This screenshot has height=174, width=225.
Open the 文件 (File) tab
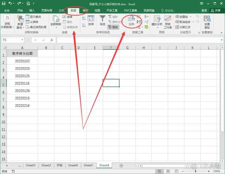(x=7, y=11)
